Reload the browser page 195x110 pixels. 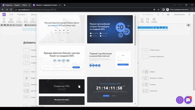pyautogui.click(x=11, y=9)
